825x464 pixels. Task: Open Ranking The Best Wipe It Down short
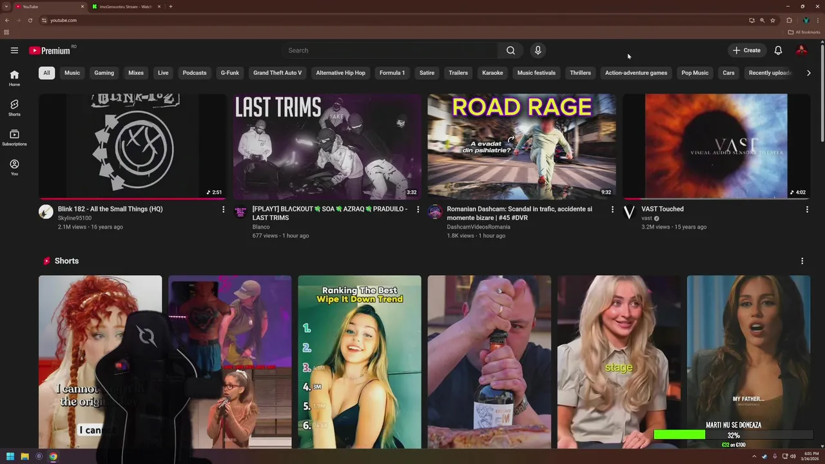point(360,362)
